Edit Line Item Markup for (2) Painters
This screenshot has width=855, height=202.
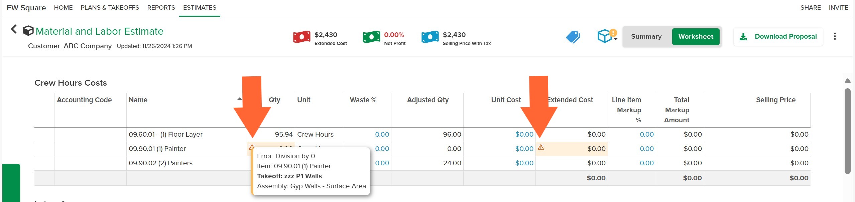(x=632, y=163)
